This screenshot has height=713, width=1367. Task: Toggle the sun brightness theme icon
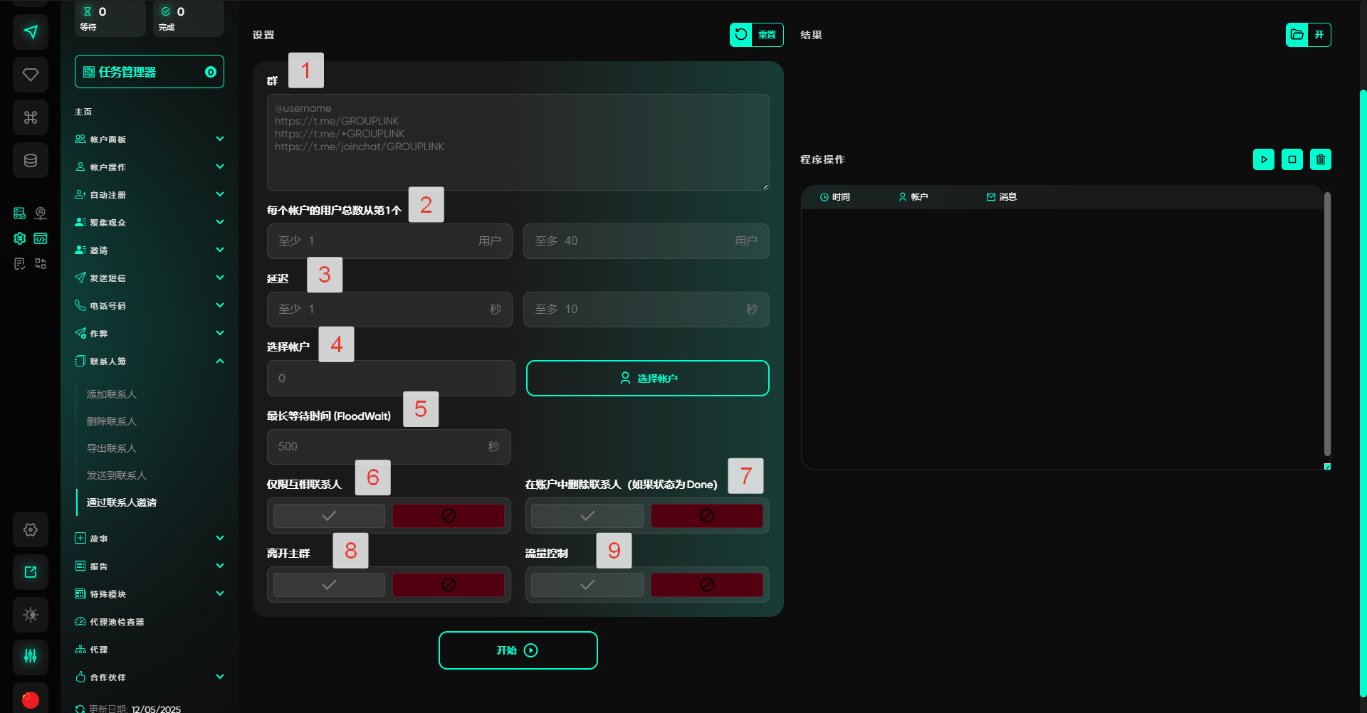[x=31, y=615]
